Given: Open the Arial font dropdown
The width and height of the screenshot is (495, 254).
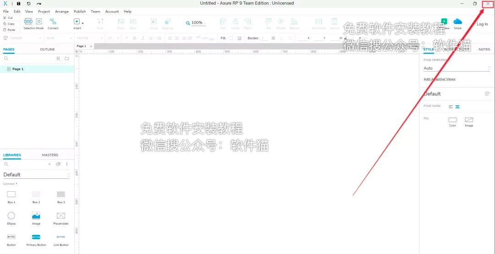Looking at the screenshot, I should click(x=59, y=38).
